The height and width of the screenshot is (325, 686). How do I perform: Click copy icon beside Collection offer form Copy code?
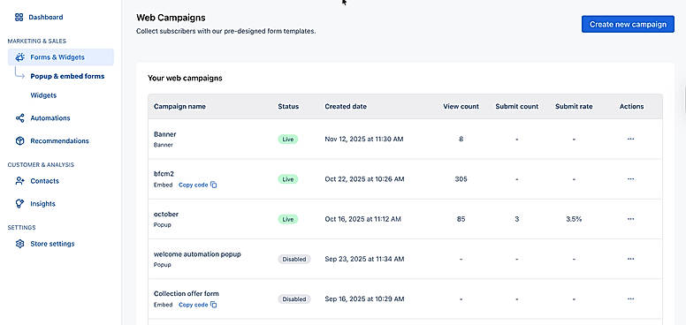[214, 305]
